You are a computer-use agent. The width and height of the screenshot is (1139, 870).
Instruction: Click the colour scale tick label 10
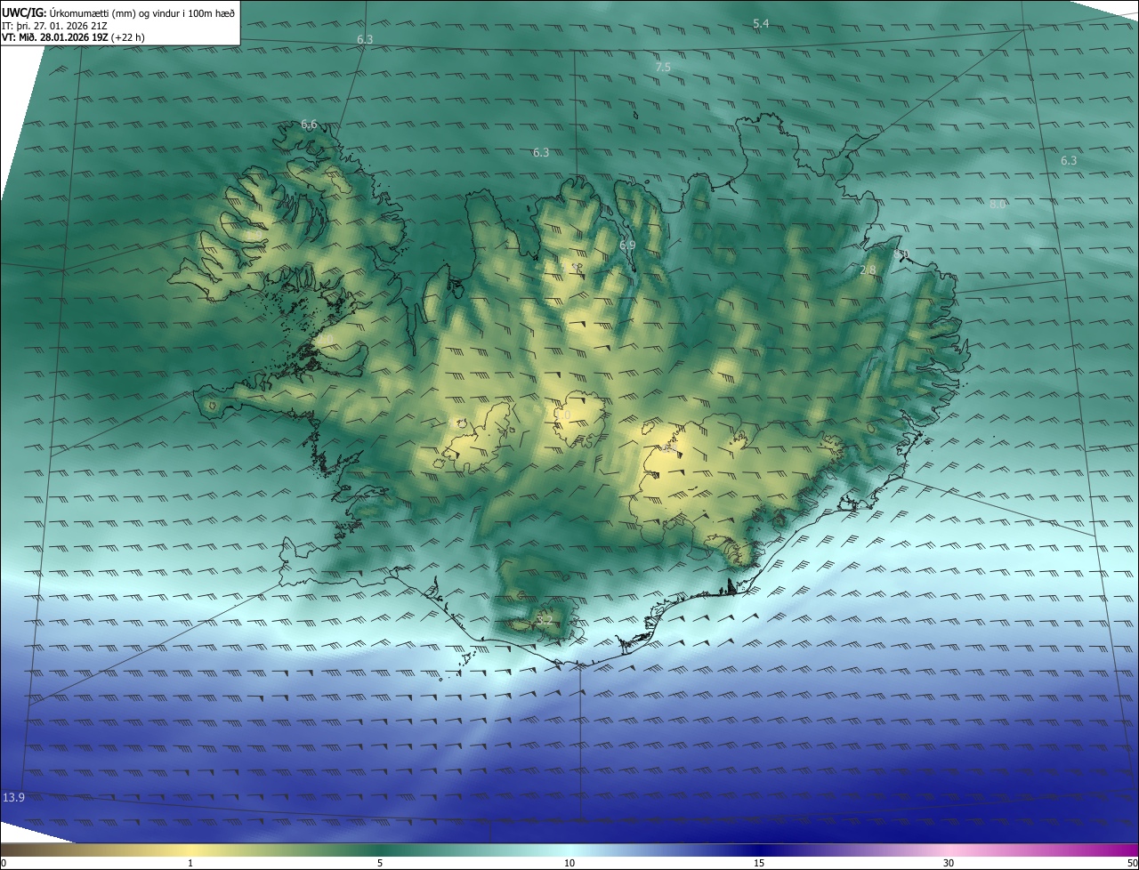point(569,863)
